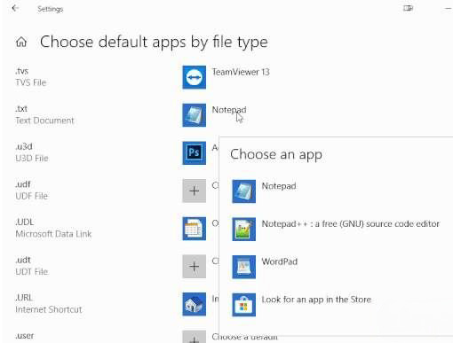The image size is (453, 343).
Task: Select Notepad icon in Choose an app
Action: pyautogui.click(x=243, y=191)
